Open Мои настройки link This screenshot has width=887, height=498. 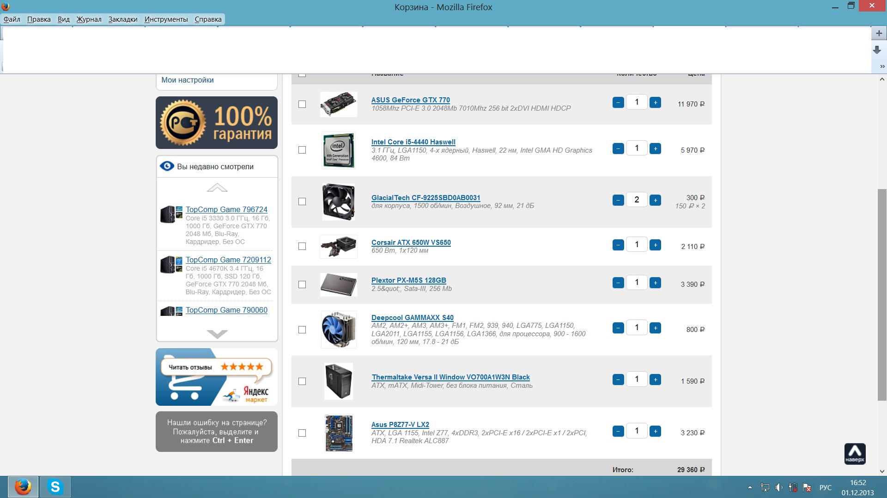tap(187, 80)
